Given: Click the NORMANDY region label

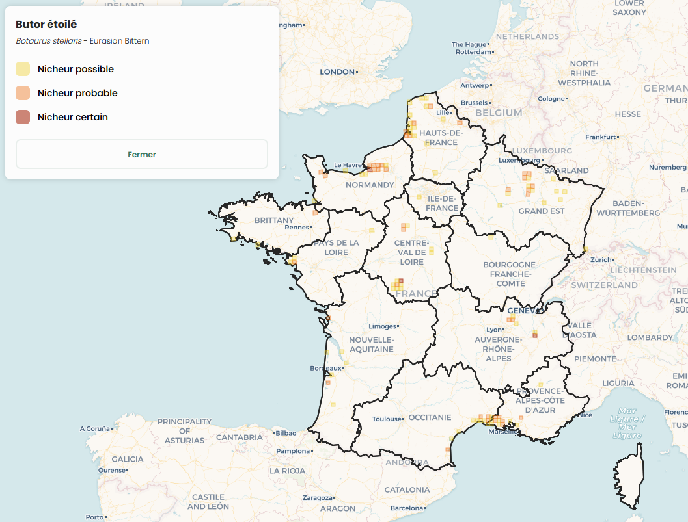Looking at the screenshot, I should 370,185.
